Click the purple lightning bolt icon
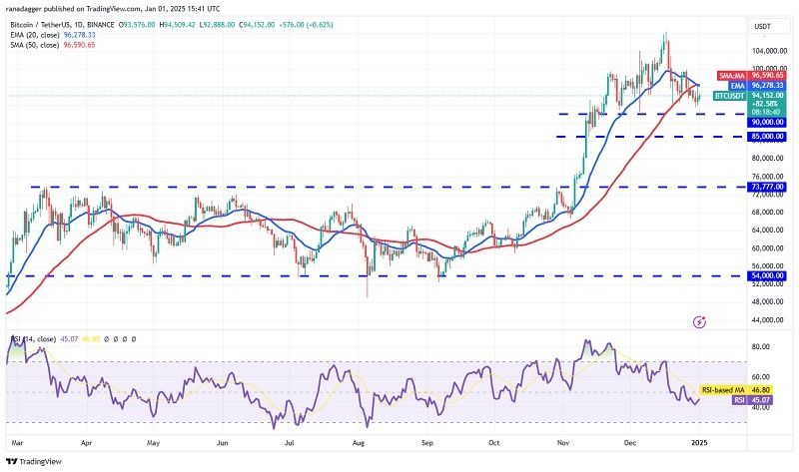The image size is (799, 472). pos(700,321)
